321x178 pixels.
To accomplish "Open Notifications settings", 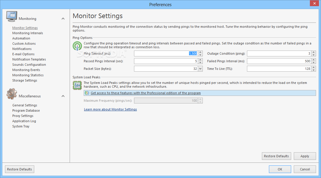I will [x=22, y=49].
